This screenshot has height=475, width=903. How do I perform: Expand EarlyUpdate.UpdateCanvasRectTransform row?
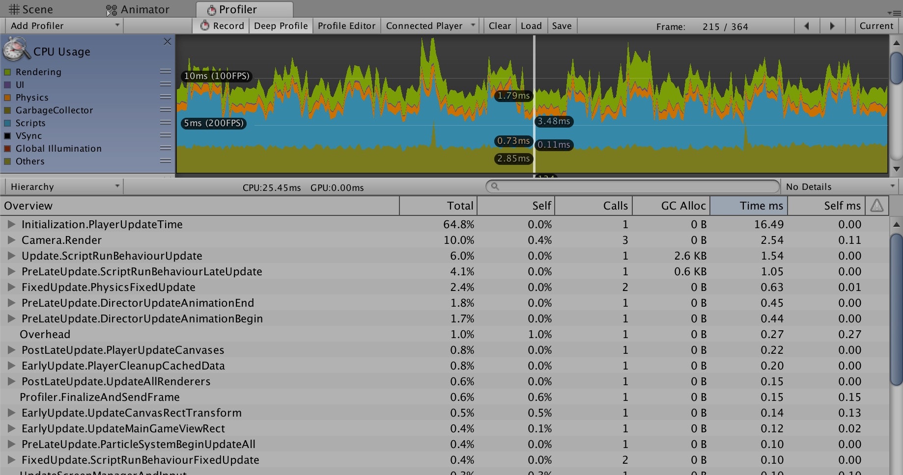[x=11, y=413]
